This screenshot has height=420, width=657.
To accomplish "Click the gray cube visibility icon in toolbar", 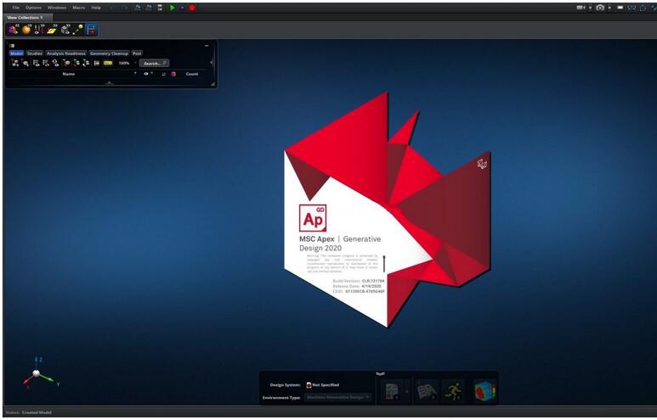I will click(x=65, y=30).
